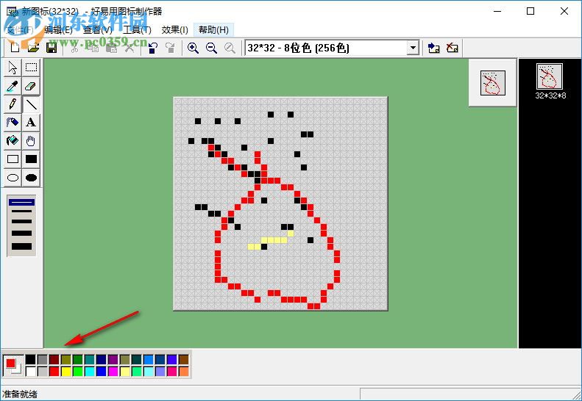Pick the eyedropper color picker tool
Screen dimensions: 582x401
13,86
